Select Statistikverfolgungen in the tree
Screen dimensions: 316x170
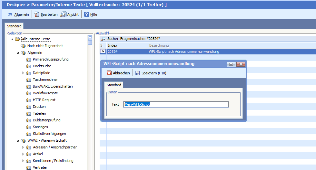point(49,134)
